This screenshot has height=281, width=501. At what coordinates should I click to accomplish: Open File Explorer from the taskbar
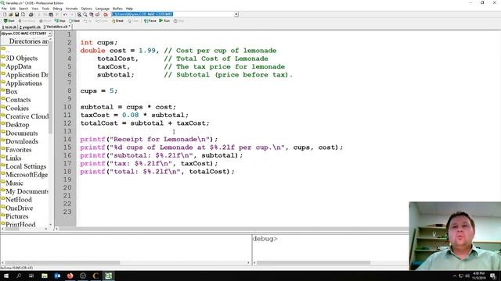45,276
